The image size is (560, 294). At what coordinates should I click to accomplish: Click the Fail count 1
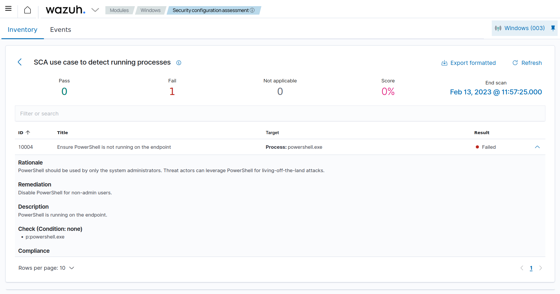(172, 91)
